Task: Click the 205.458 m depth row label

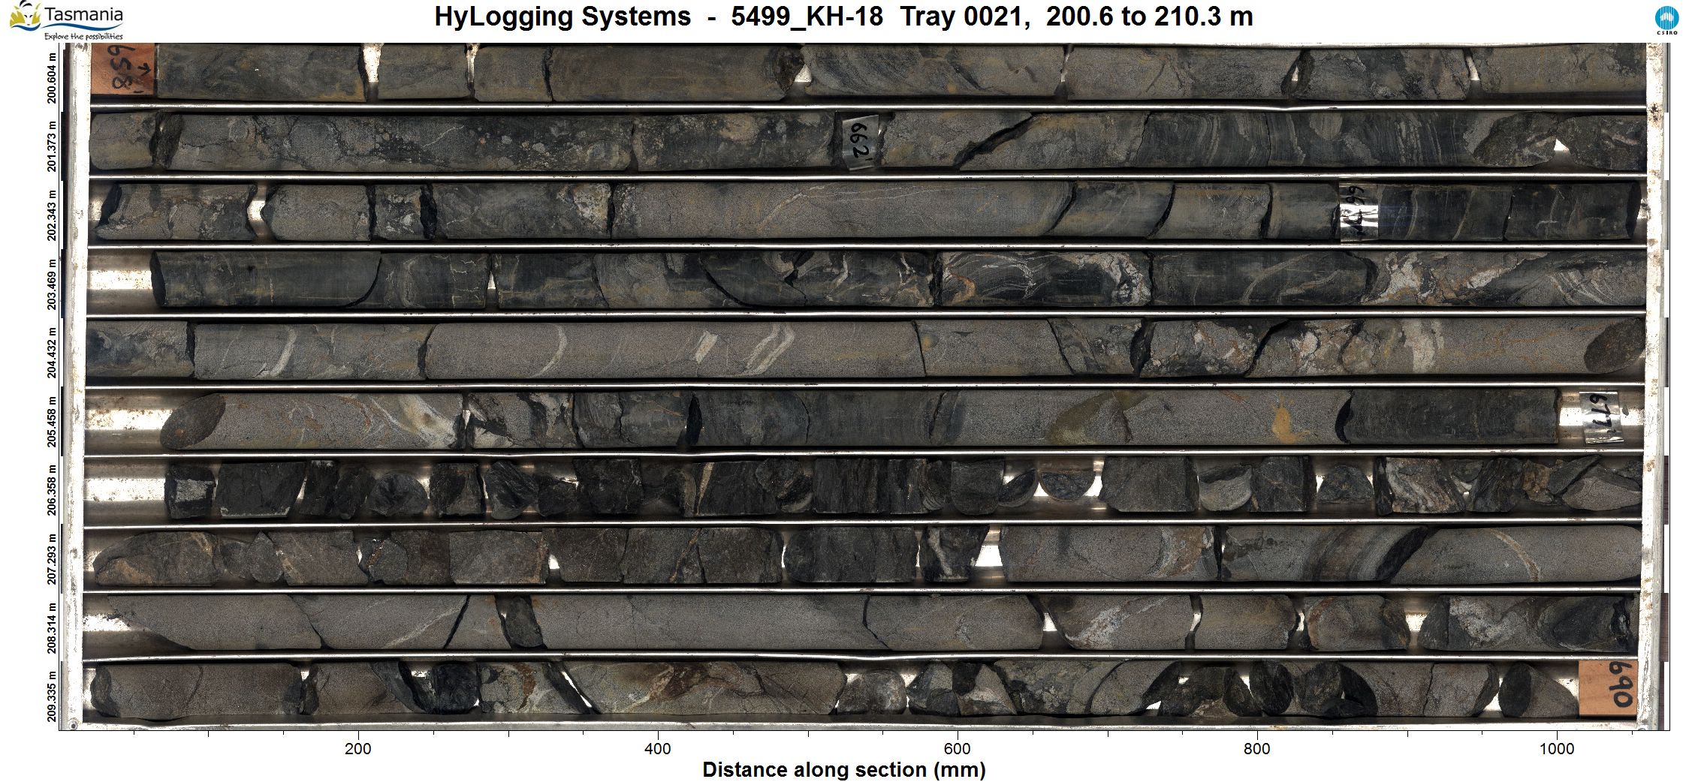Action: click(x=52, y=422)
